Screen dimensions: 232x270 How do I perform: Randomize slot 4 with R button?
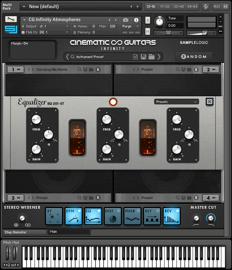point(196,198)
